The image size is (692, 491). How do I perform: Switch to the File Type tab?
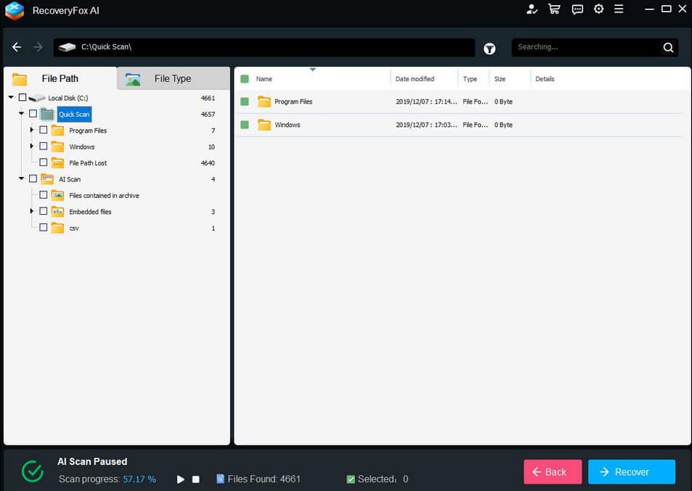point(173,78)
